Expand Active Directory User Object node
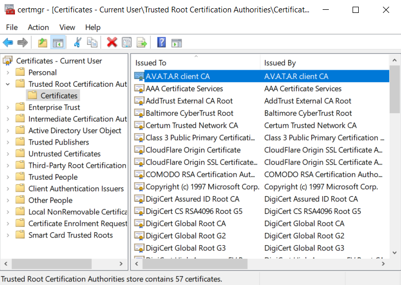401x285 pixels. pyautogui.click(x=8, y=131)
